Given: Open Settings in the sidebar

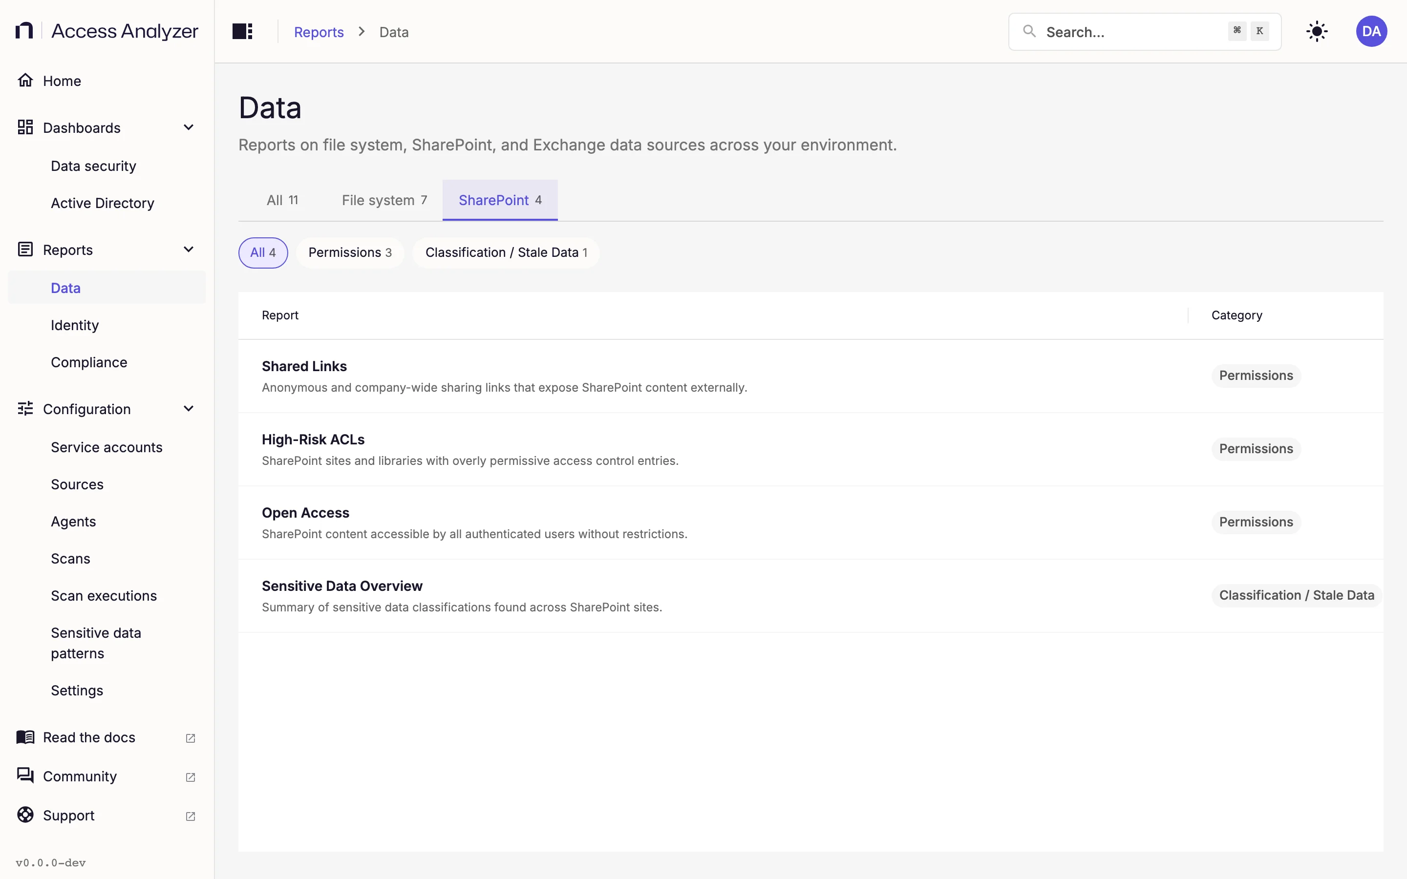Looking at the screenshot, I should tap(107, 691).
